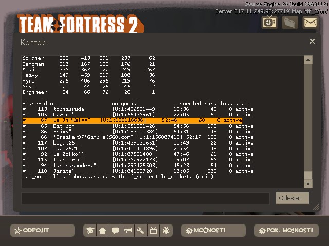Click the "Demoman" class stats row
Image resolution: width=329 pixels, height=246 pixels.
click(89, 64)
